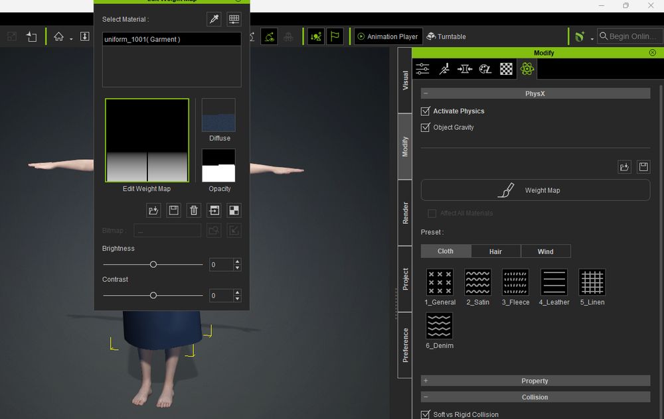The width and height of the screenshot is (664, 419).
Task: Click the eyedropper material picker icon
Action: click(214, 19)
